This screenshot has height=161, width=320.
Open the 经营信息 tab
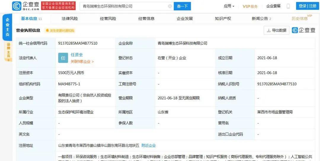click(x=146, y=19)
